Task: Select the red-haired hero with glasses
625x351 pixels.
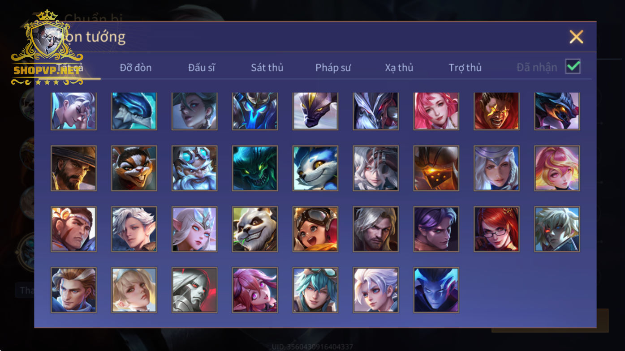Action: [497, 229]
